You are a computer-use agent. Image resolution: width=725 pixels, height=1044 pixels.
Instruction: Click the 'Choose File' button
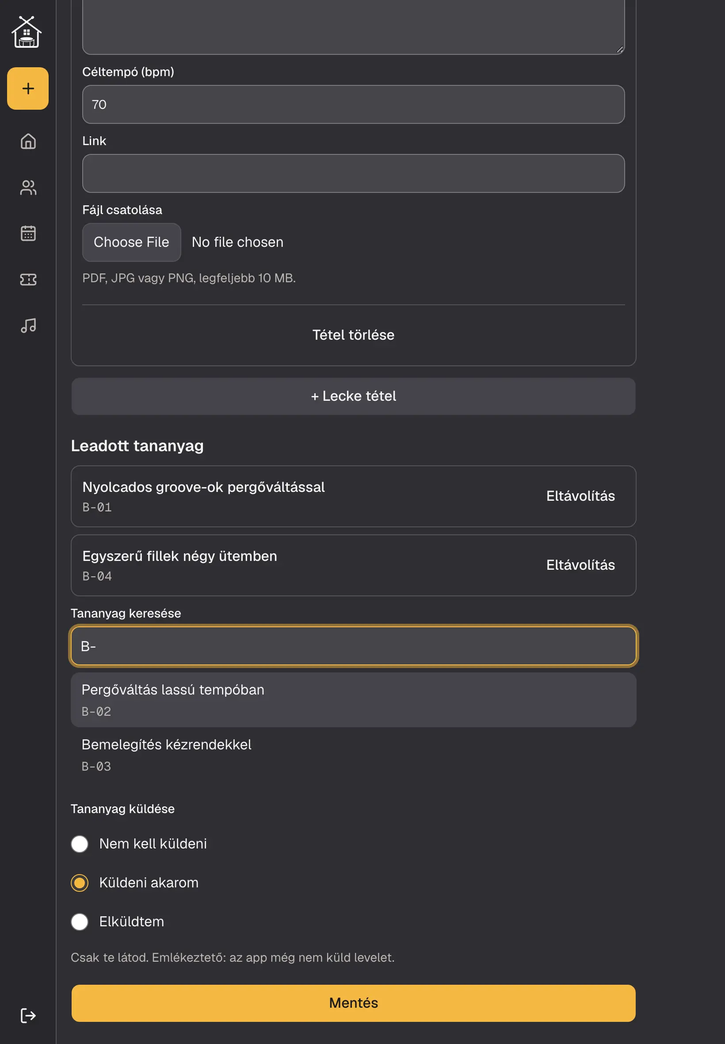coord(132,242)
